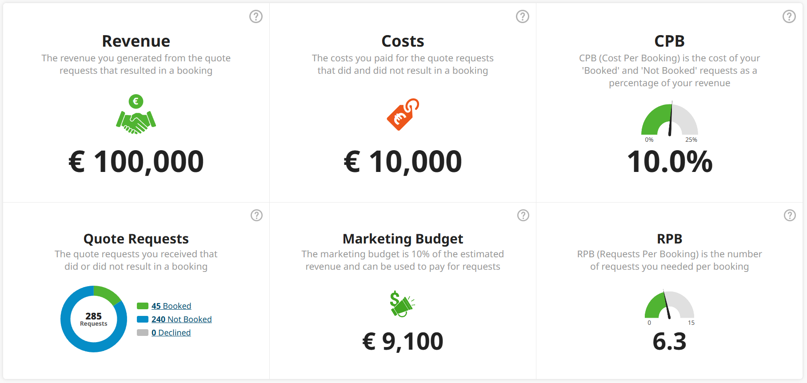The image size is (807, 383).
Task: Open the Revenue help tooltip icon
Action: [x=256, y=16]
